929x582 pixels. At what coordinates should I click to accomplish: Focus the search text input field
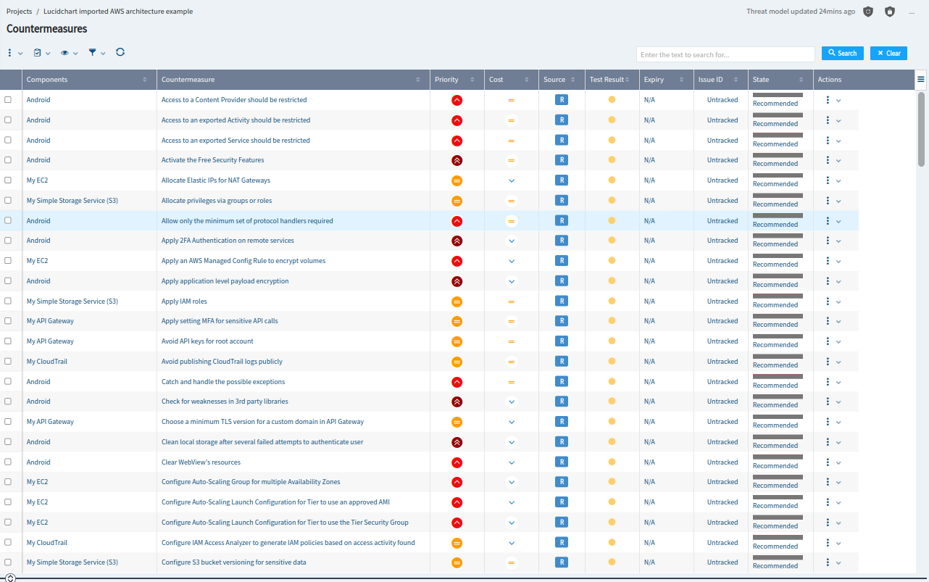point(725,54)
